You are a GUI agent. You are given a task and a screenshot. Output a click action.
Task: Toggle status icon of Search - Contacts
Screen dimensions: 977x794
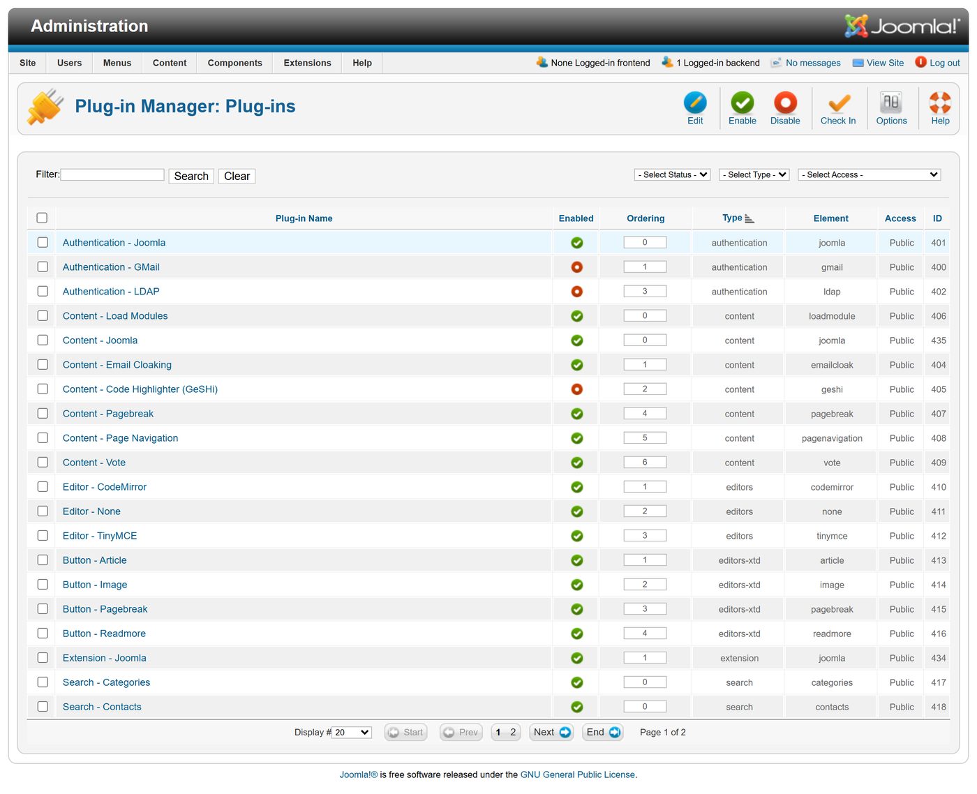[577, 707]
